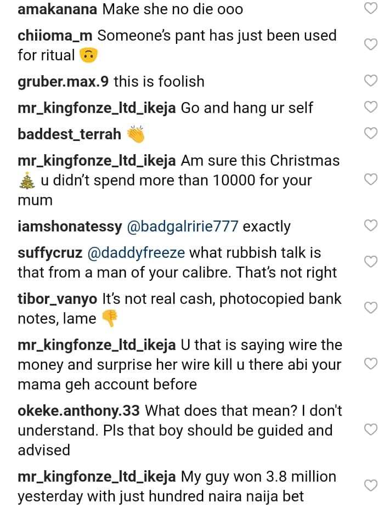Heart the Christmas 10000 comment
The width and height of the screenshot is (390, 508).
click(x=371, y=179)
